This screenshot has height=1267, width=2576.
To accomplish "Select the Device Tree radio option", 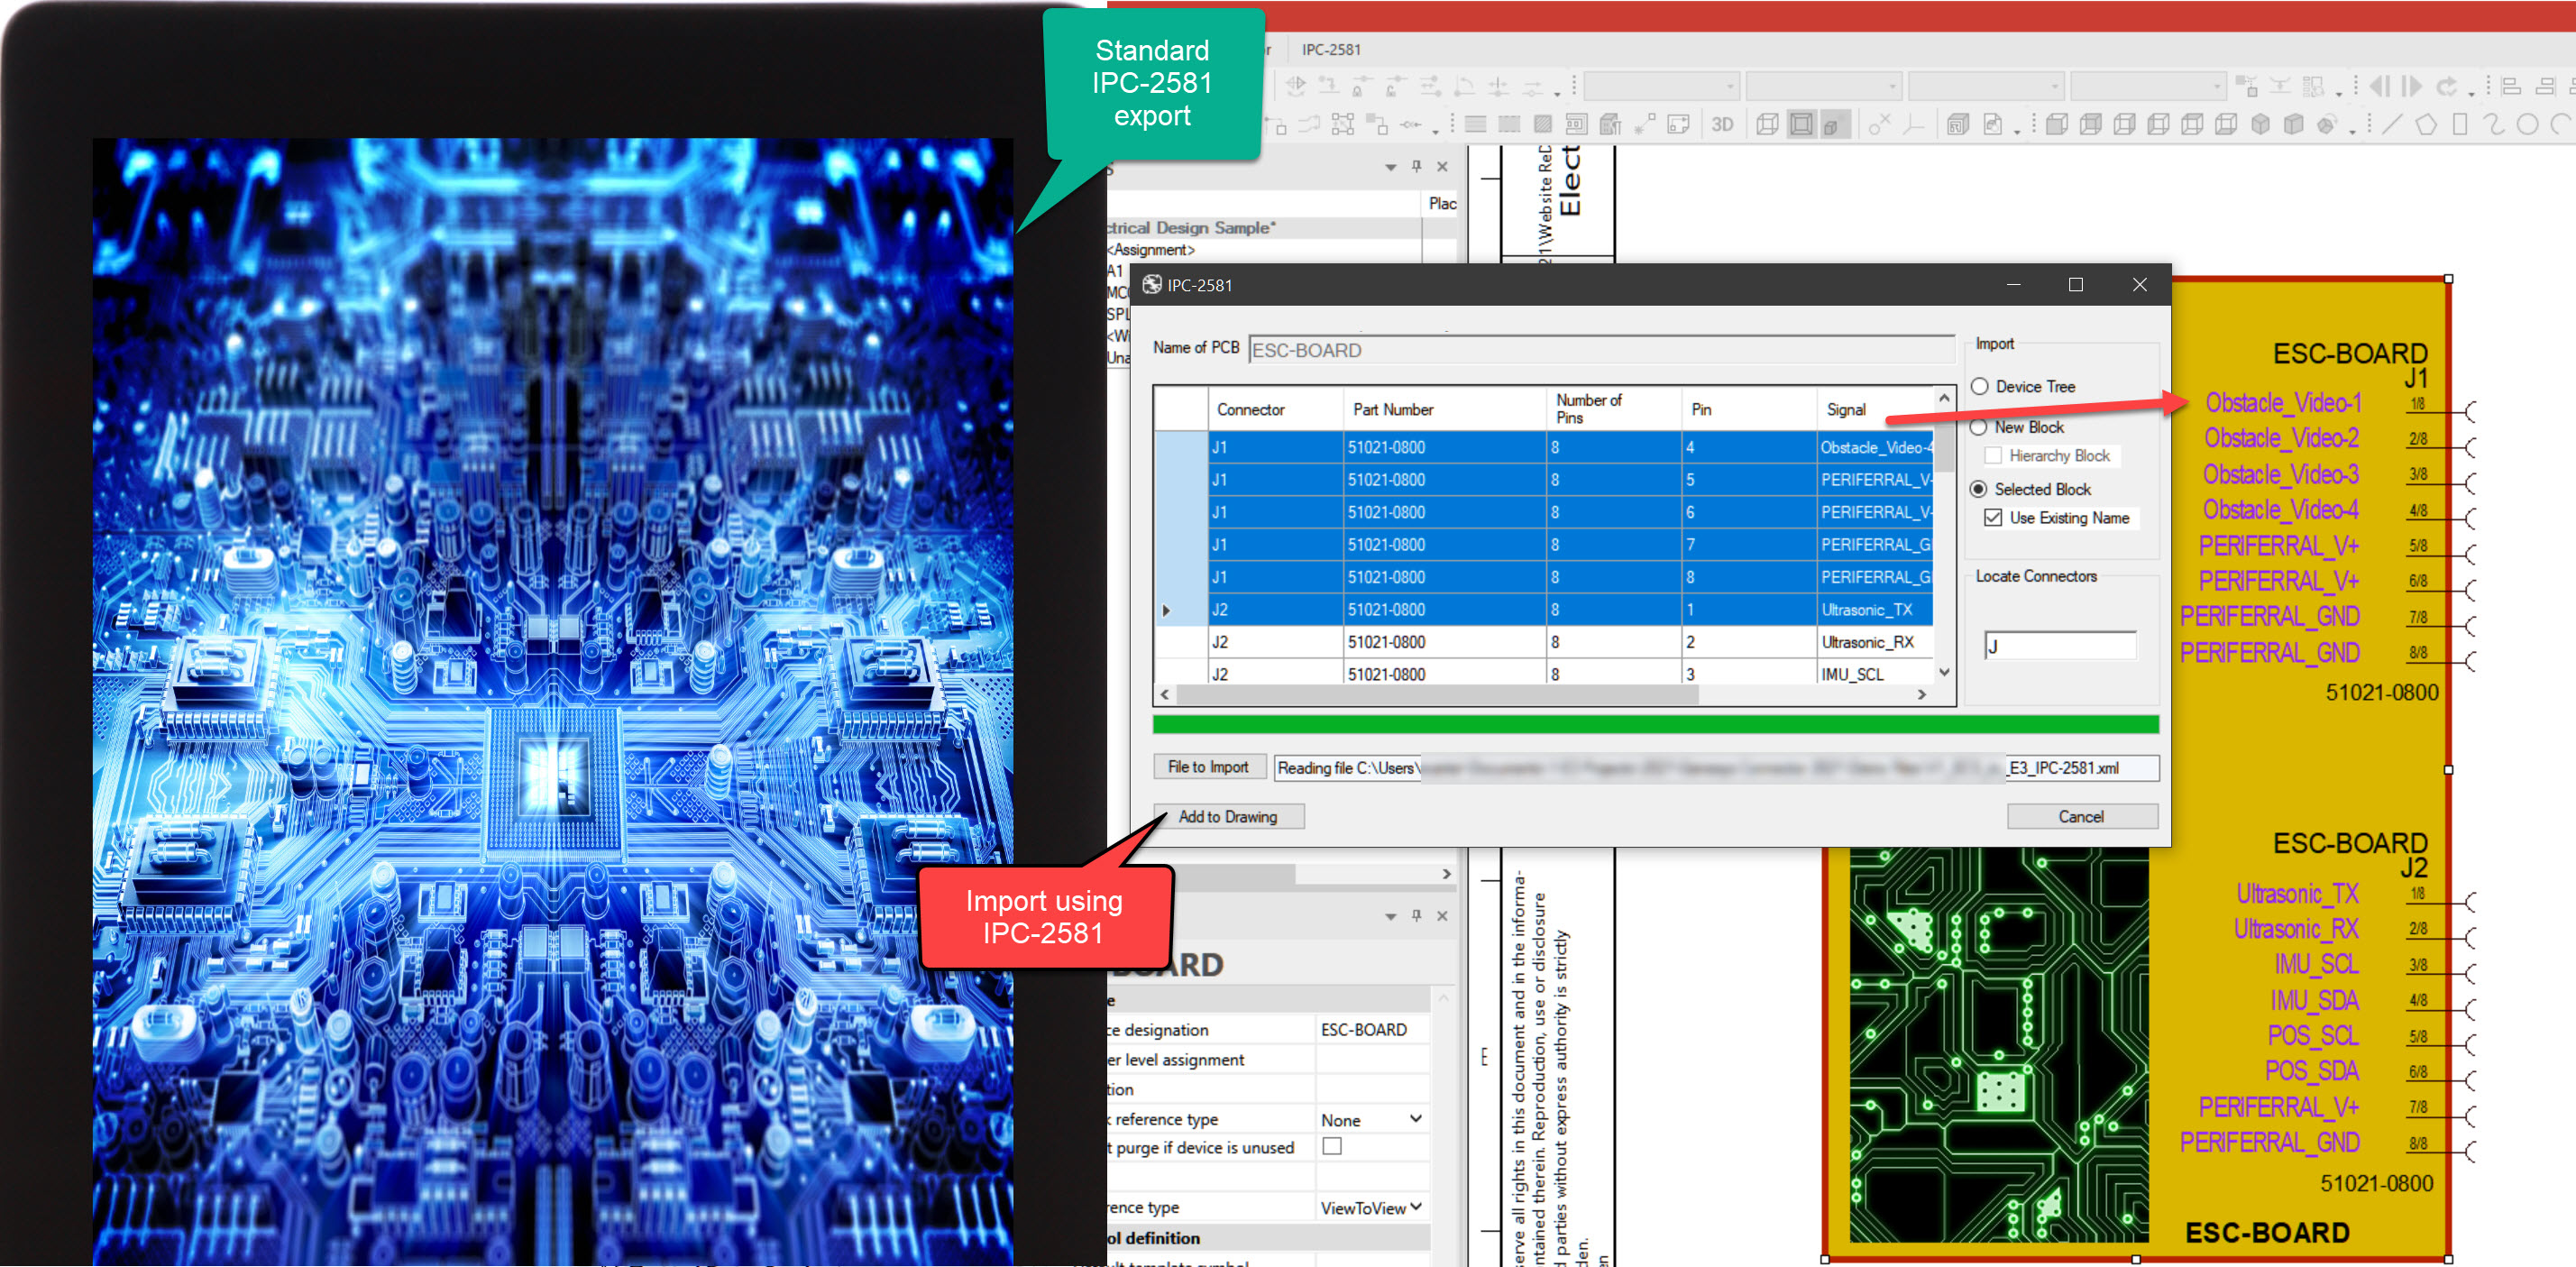I will pyautogui.click(x=1979, y=386).
